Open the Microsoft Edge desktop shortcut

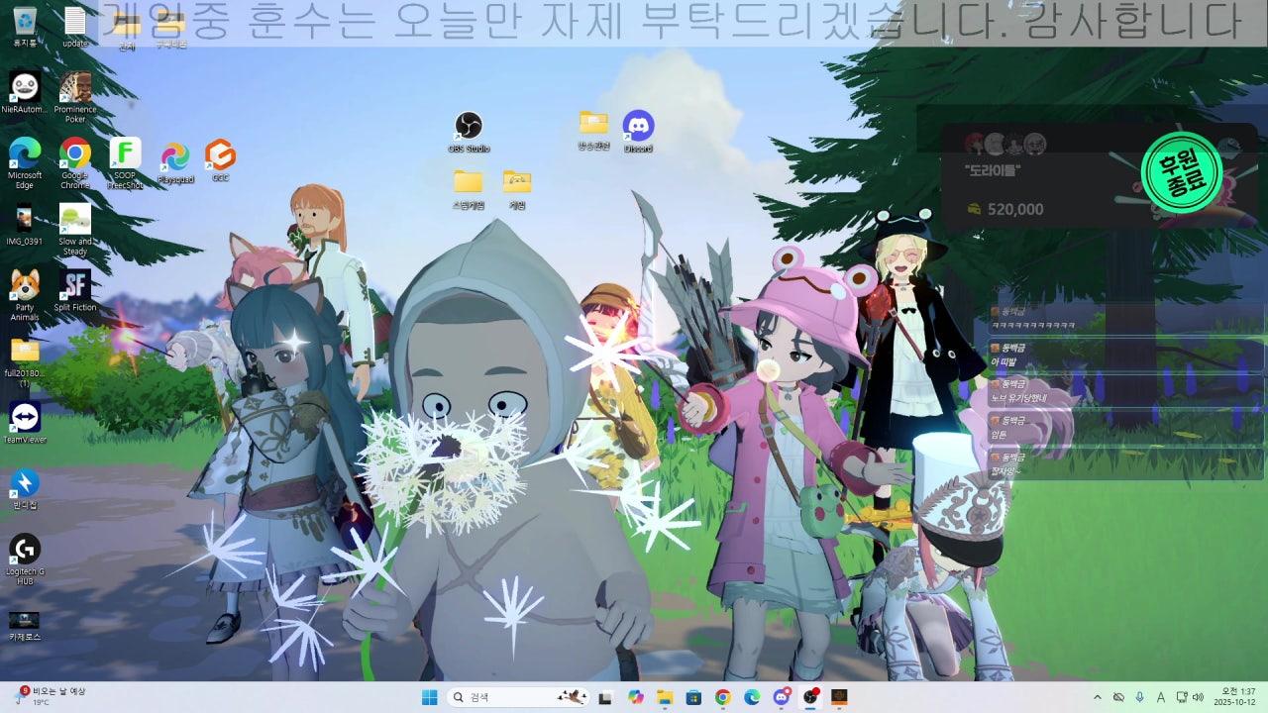25,162
